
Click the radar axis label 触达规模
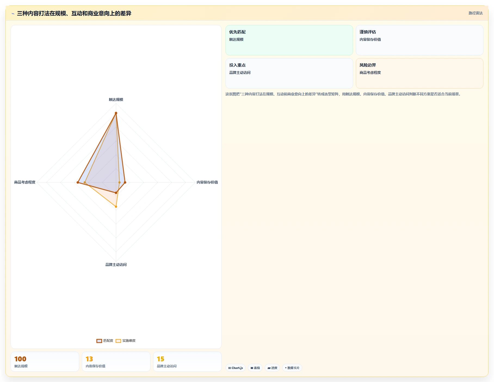click(116, 99)
